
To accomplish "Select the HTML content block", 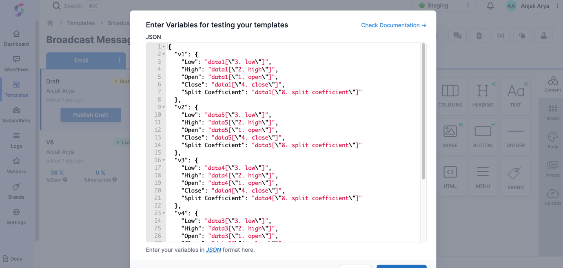I will 450,178.
